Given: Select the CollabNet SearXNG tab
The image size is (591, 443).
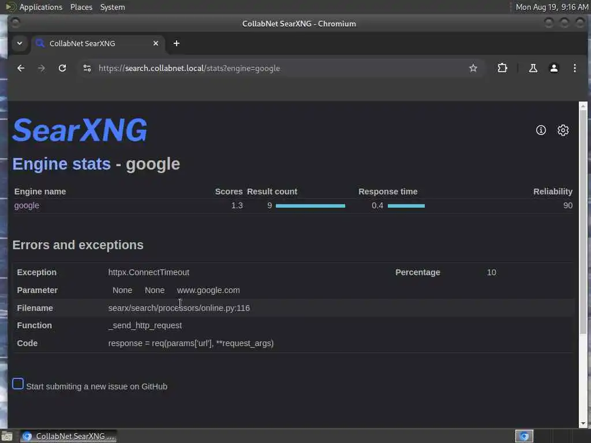Looking at the screenshot, I should [x=98, y=43].
